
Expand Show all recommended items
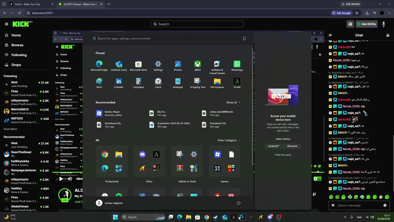pyautogui.click(x=233, y=102)
